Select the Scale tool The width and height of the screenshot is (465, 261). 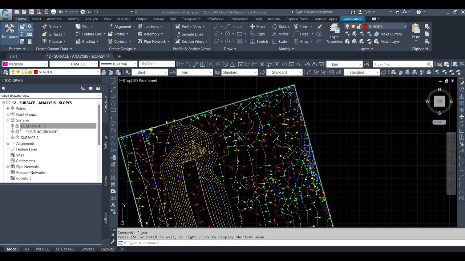click(x=279, y=42)
